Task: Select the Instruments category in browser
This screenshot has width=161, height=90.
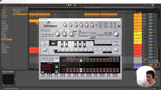Action: [6, 25]
